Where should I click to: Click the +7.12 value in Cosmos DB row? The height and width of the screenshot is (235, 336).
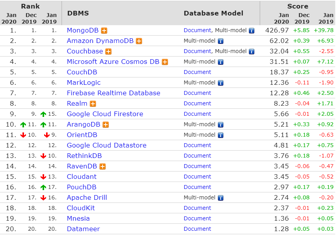tap(325, 62)
